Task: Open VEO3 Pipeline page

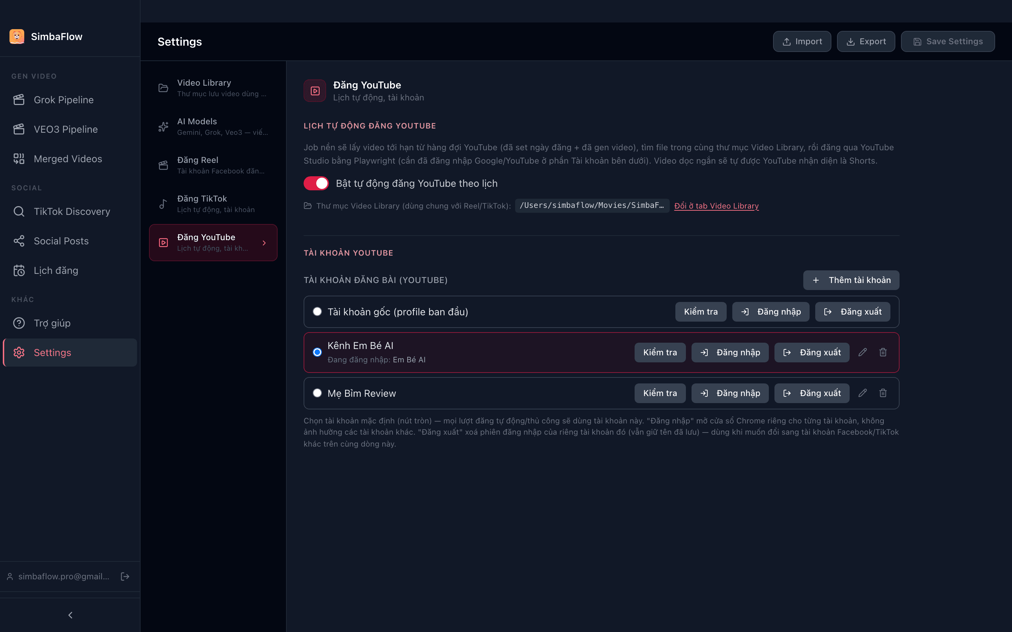Action: coord(70,129)
